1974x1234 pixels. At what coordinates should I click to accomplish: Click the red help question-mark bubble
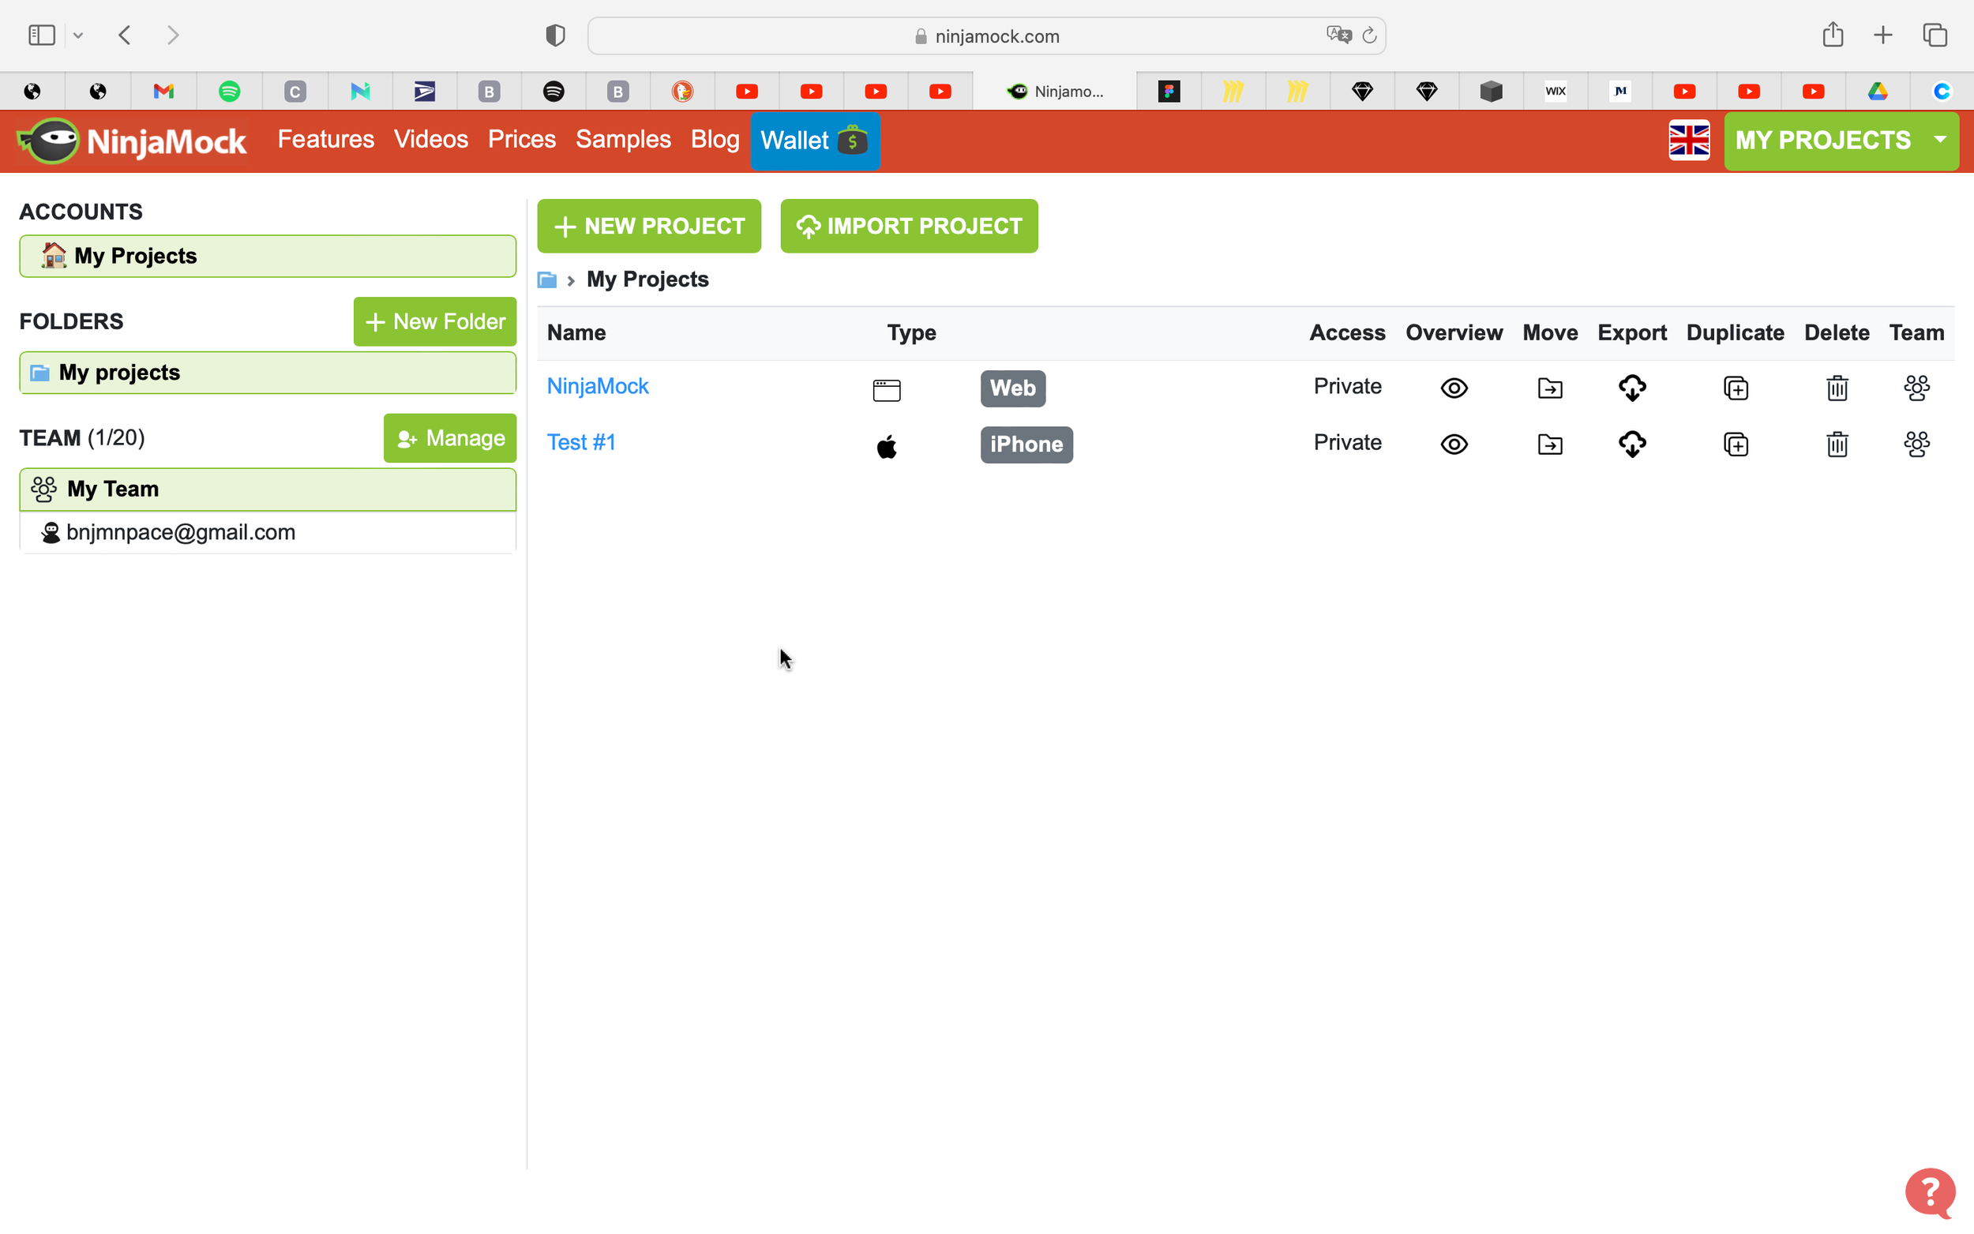1929,1193
